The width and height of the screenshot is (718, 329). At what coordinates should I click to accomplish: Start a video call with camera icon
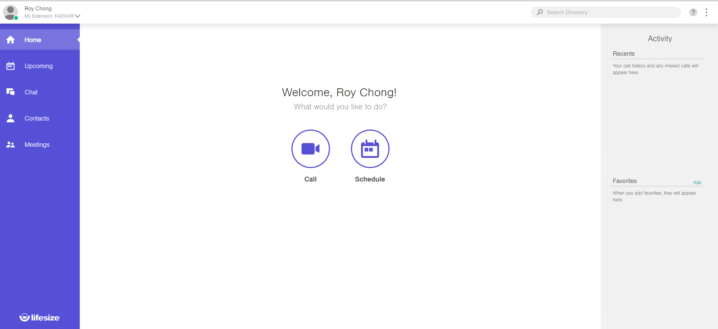pyautogui.click(x=310, y=149)
